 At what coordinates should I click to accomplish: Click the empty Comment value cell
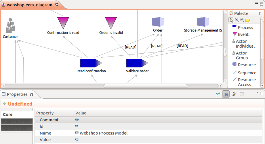click(168, 120)
